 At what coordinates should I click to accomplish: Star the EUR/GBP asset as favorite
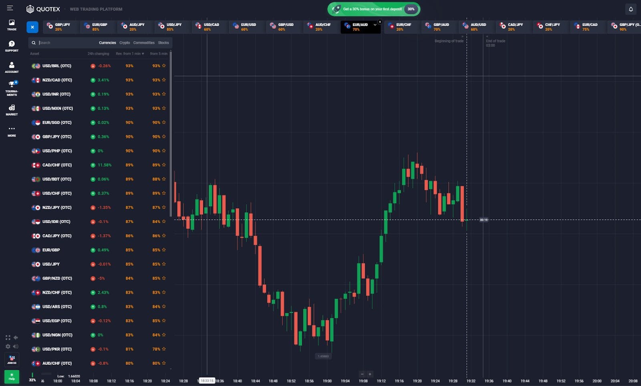[x=164, y=250]
